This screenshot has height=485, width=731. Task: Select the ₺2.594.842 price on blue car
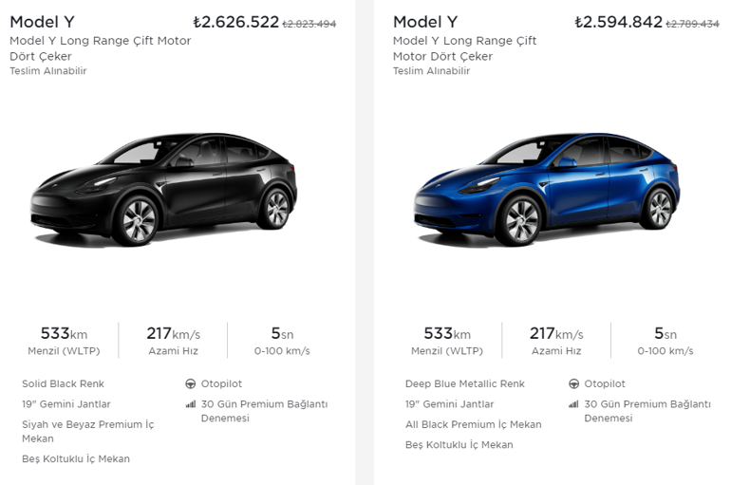click(x=618, y=22)
